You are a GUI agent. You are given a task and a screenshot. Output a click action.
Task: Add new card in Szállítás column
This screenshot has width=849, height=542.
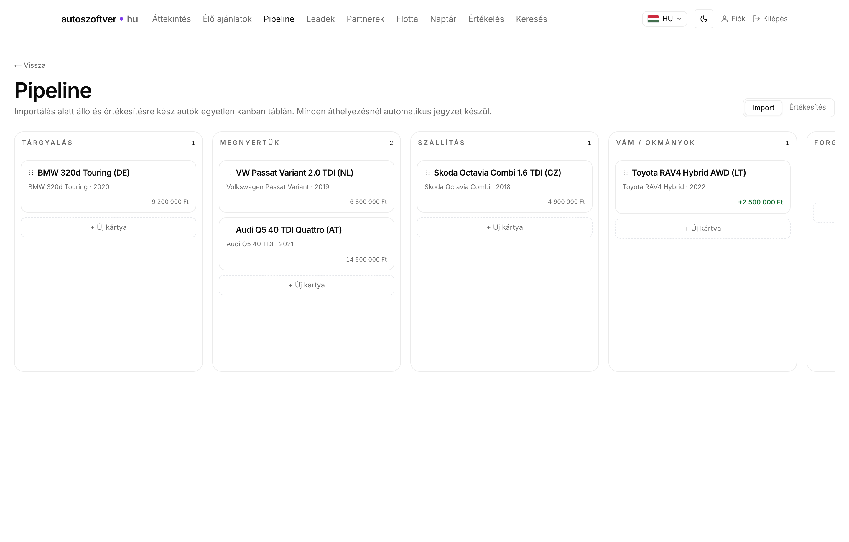click(504, 227)
